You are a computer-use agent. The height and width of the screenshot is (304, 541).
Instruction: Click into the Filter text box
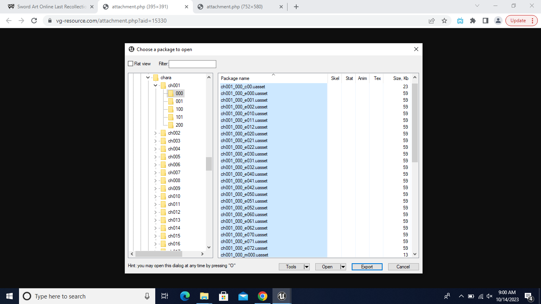[192, 64]
